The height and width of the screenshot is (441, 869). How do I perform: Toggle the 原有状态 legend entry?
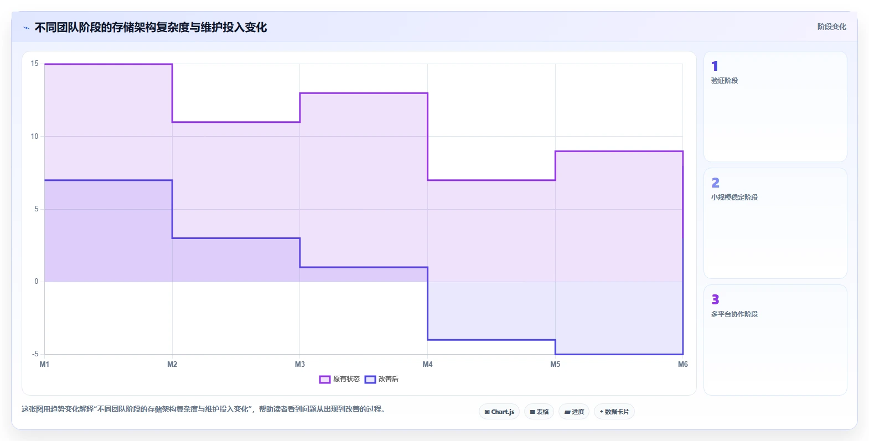click(x=339, y=379)
